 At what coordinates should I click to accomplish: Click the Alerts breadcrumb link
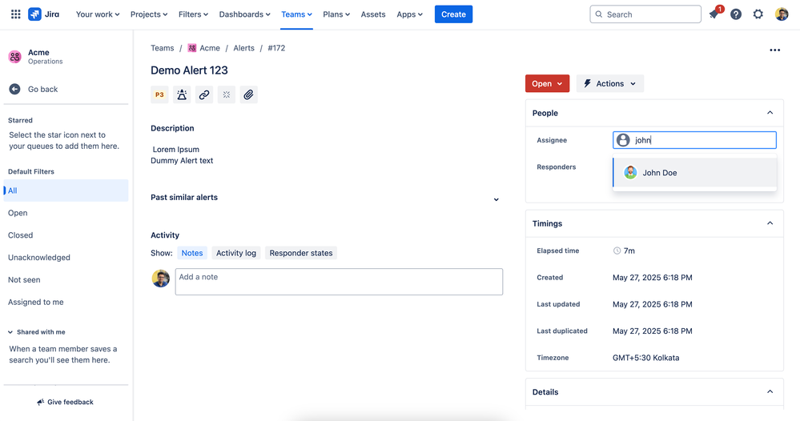click(x=244, y=48)
